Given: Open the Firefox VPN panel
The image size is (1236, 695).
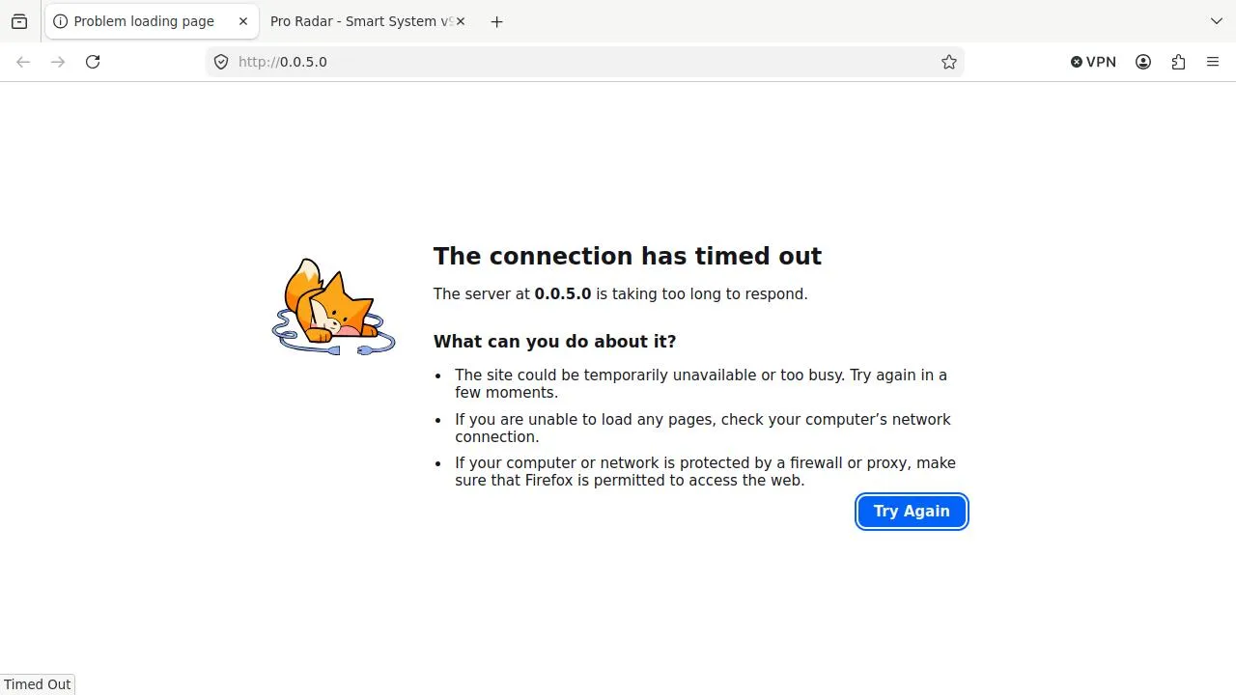Looking at the screenshot, I should (x=1093, y=62).
